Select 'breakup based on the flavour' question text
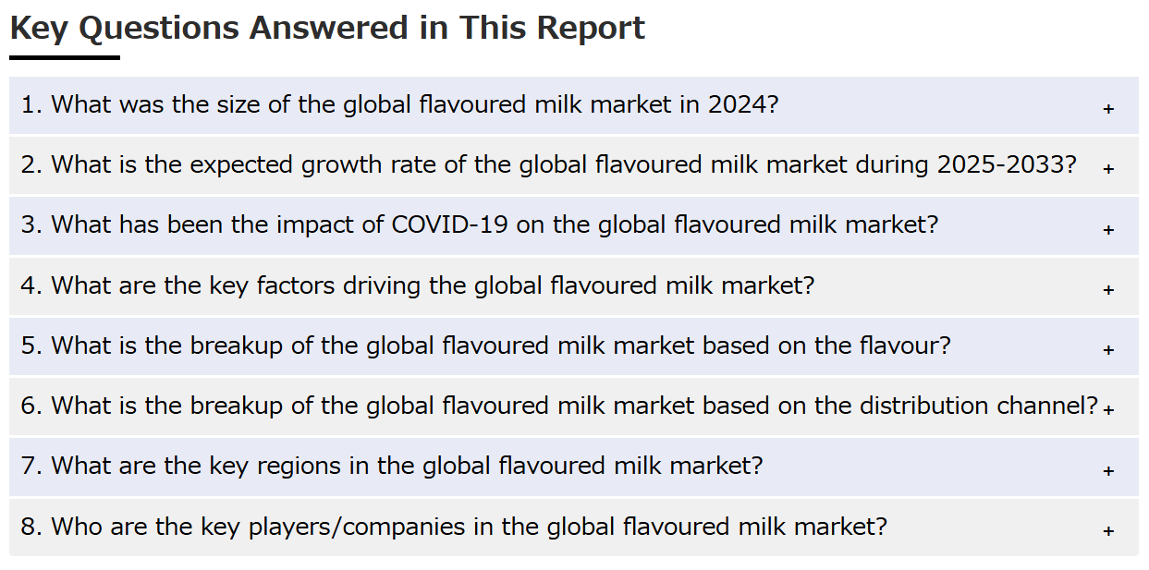The height and width of the screenshot is (570, 1149). (486, 346)
